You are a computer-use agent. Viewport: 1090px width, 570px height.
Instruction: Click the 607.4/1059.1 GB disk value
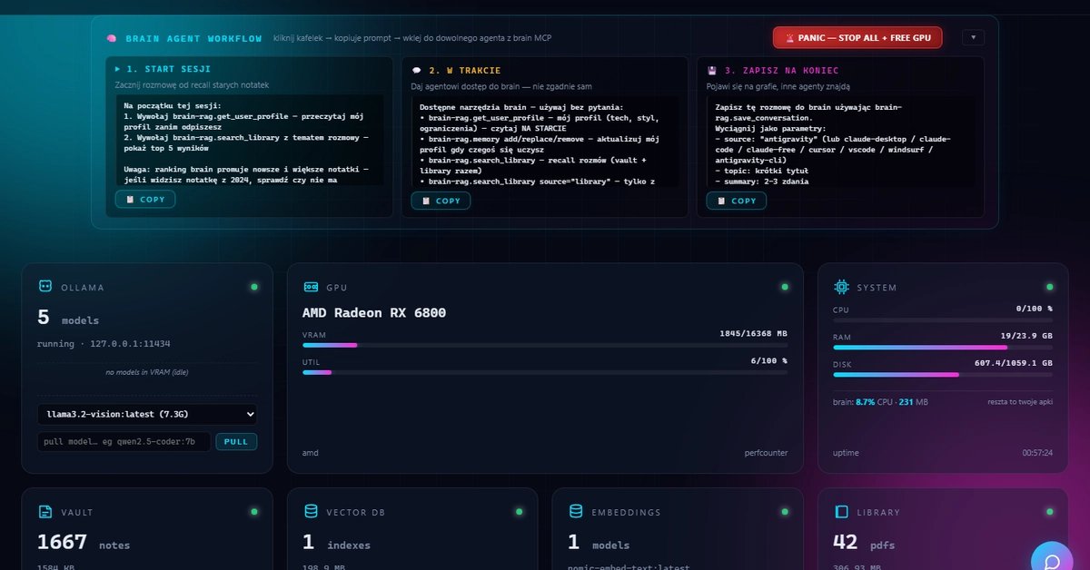(x=1014, y=363)
